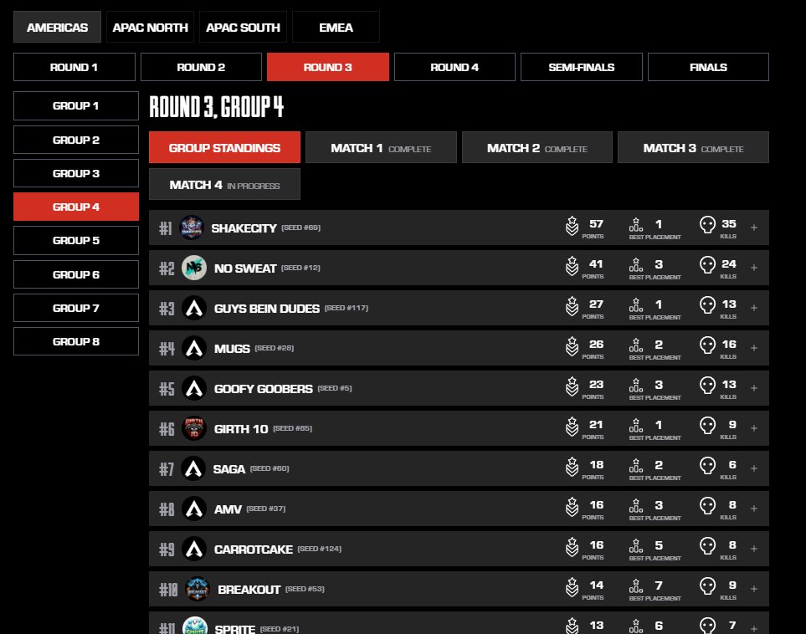The width and height of the screenshot is (806, 634).
Task: Click the skull icon in Girth 10 row
Action: (x=707, y=426)
